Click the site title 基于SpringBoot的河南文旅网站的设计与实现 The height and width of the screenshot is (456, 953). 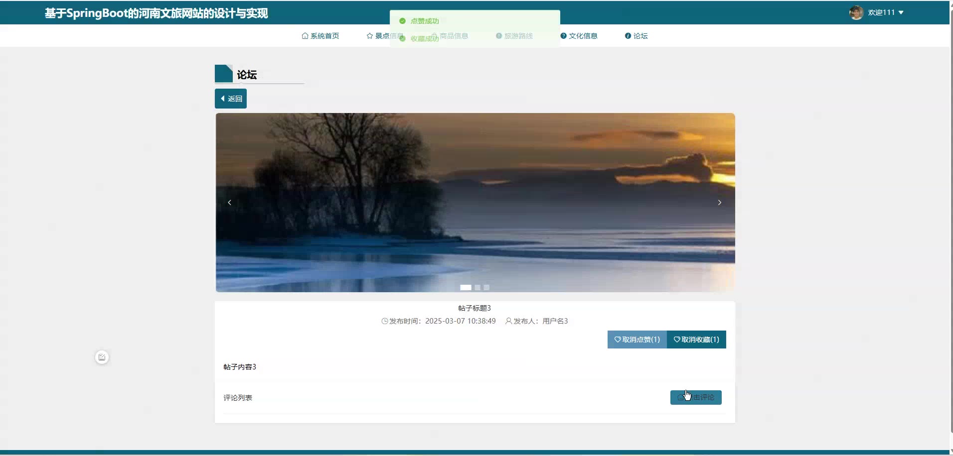(x=157, y=13)
